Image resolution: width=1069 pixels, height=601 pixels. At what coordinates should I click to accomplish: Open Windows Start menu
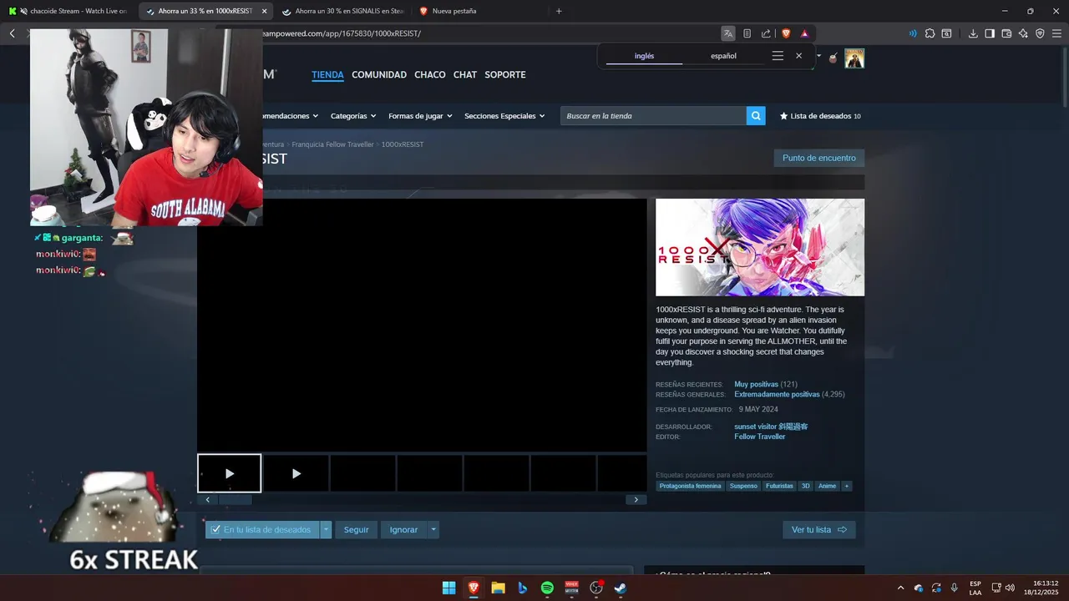pyautogui.click(x=448, y=588)
